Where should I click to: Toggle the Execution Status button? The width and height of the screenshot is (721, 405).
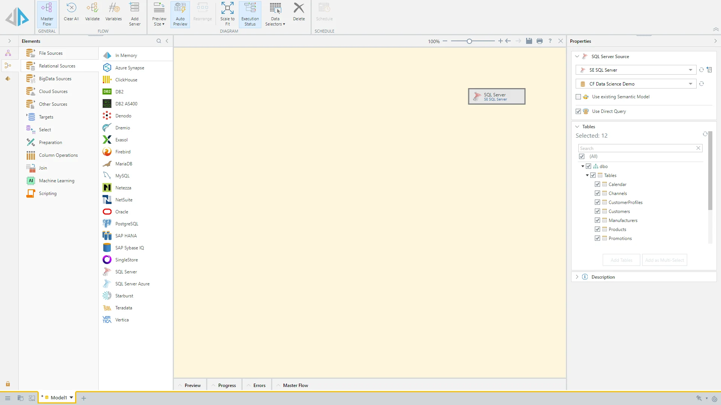tap(250, 14)
